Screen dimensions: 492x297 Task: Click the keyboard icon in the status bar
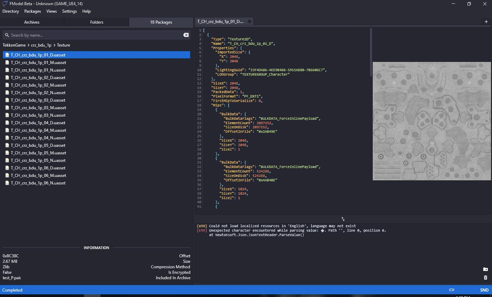point(451,290)
